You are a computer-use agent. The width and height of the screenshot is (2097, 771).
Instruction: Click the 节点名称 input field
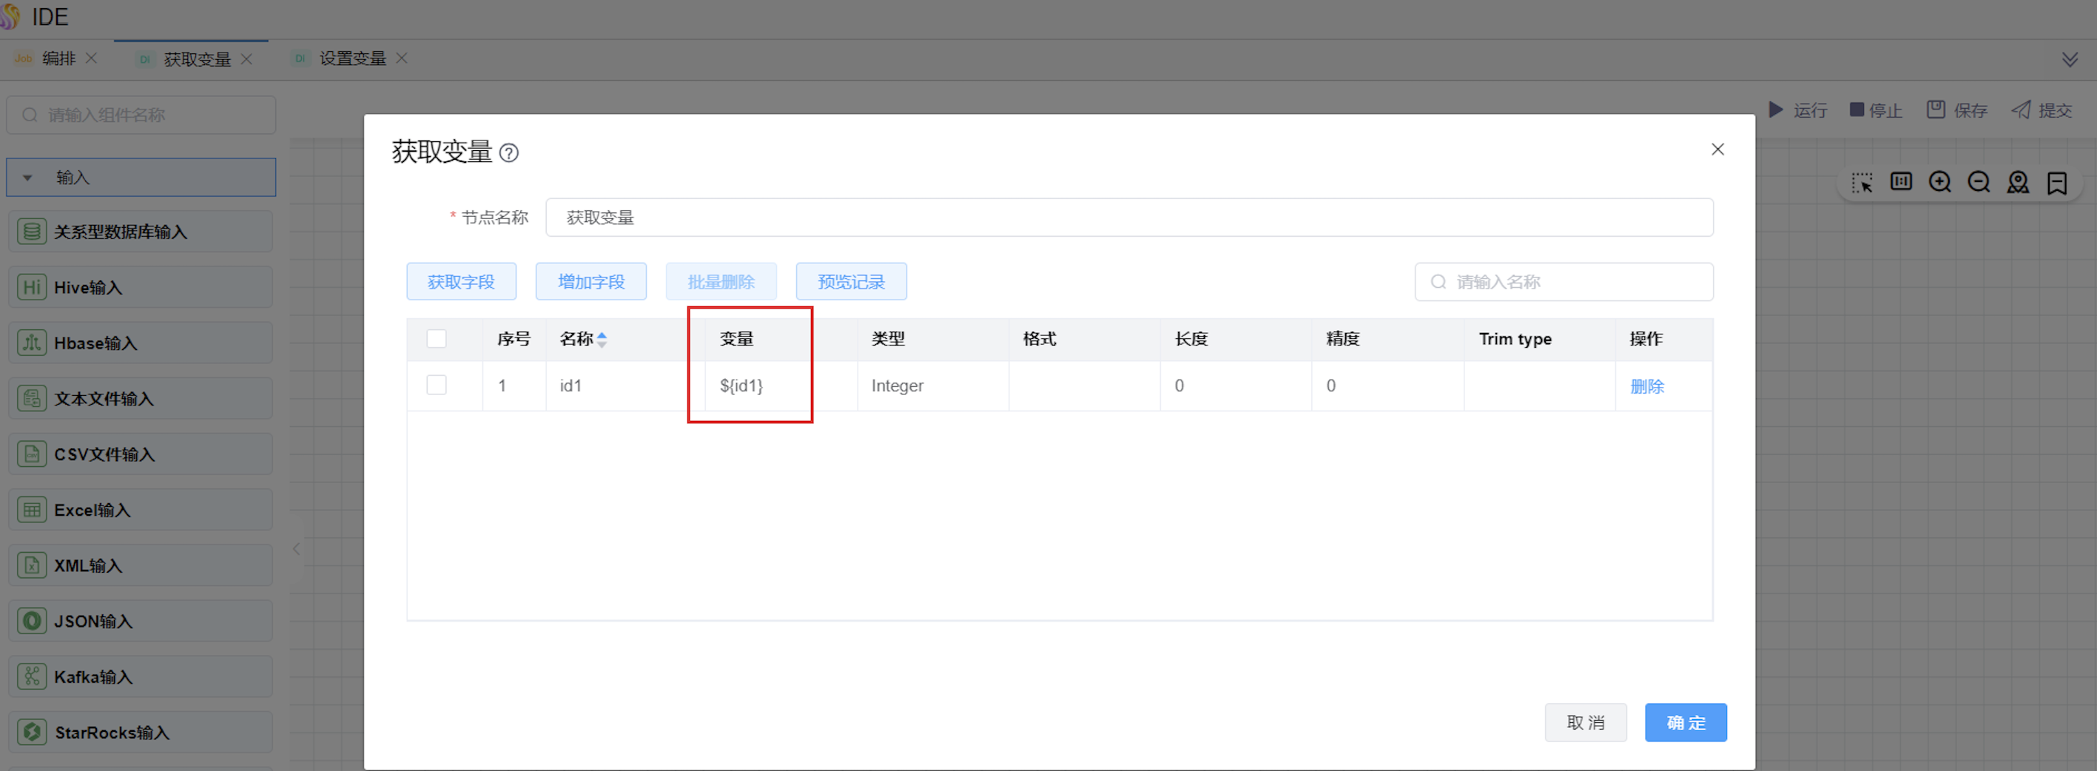(1128, 218)
